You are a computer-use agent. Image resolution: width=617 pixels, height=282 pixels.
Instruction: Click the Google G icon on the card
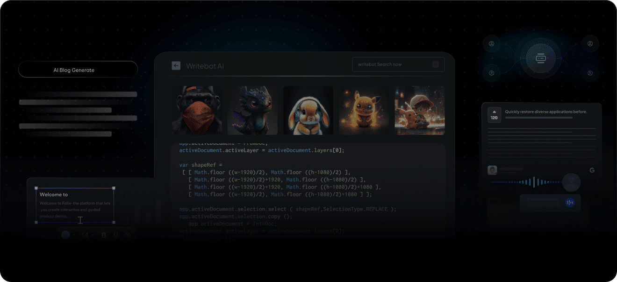592,170
